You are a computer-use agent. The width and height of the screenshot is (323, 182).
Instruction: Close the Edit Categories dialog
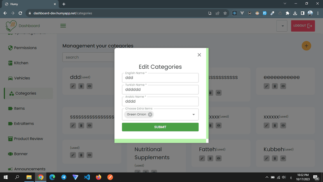(x=199, y=55)
